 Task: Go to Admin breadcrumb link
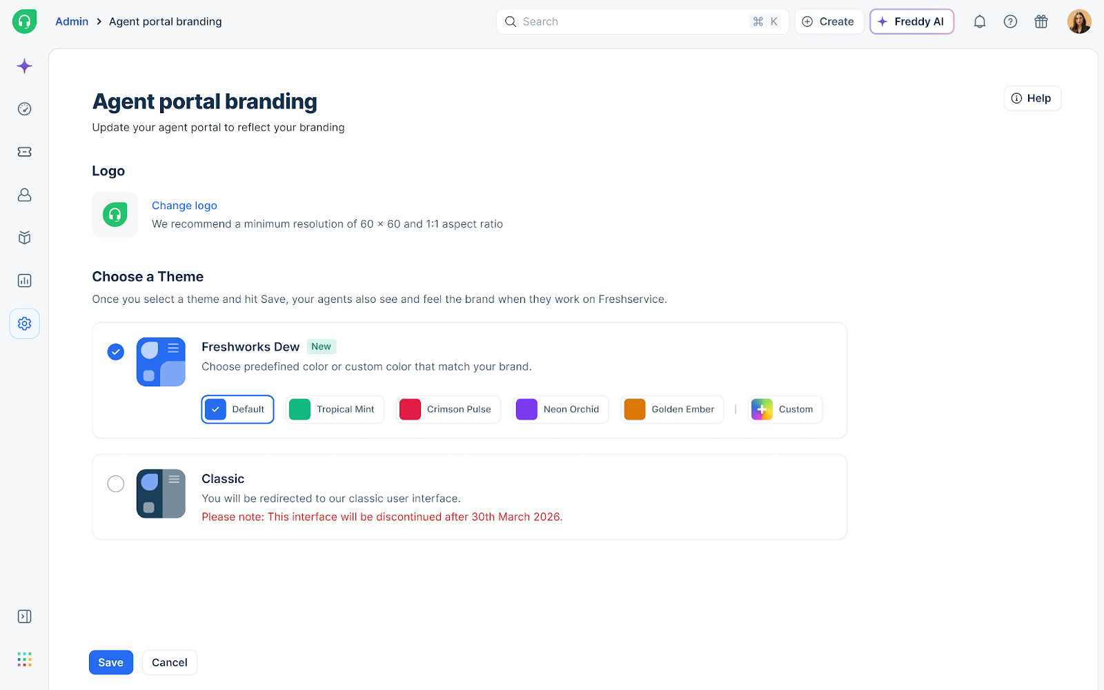72,21
